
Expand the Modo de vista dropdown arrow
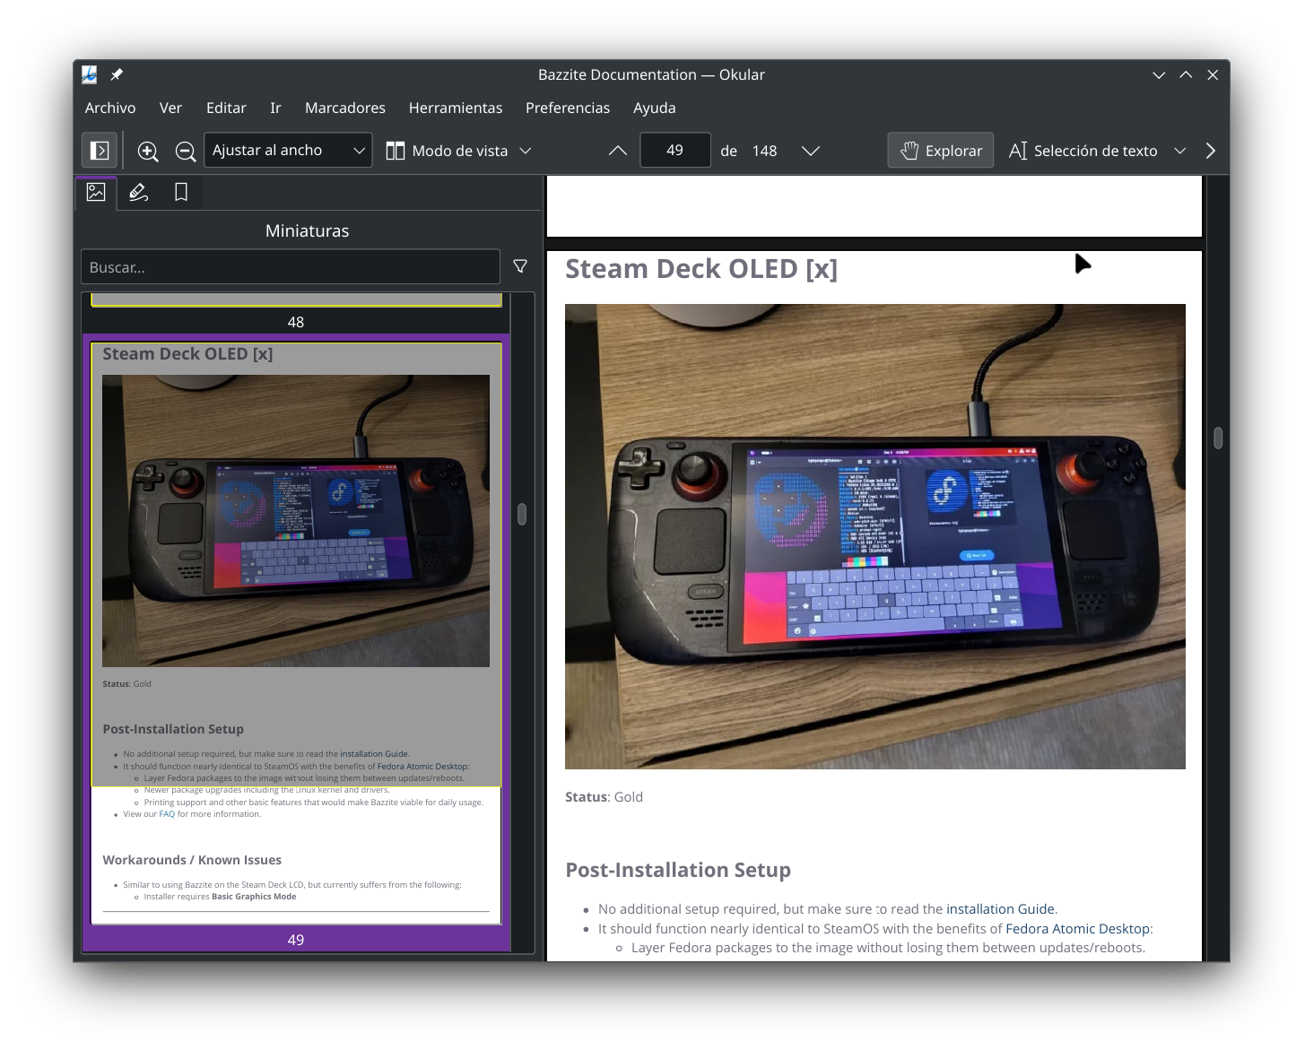tap(526, 151)
